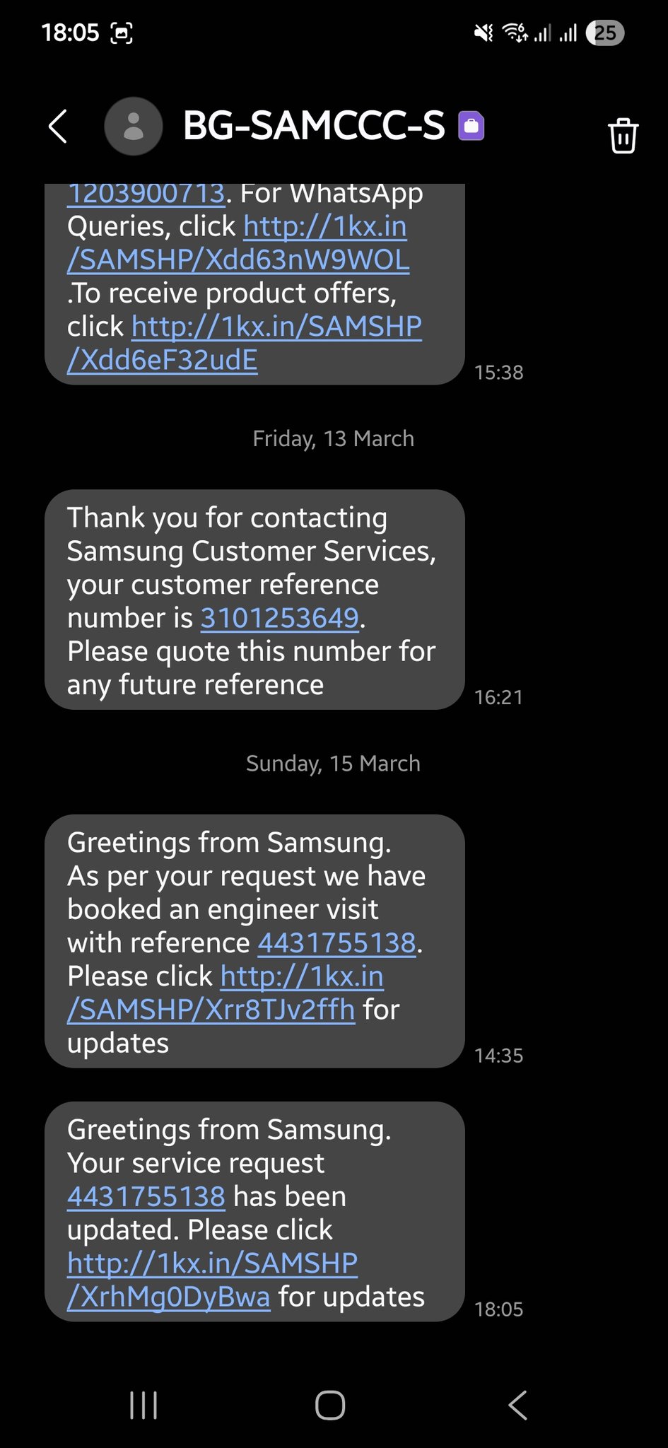Tap the BG-SAMCCC-S conversation title
The width and height of the screenshot is (668, 1448).
click(x=314, y=127)
